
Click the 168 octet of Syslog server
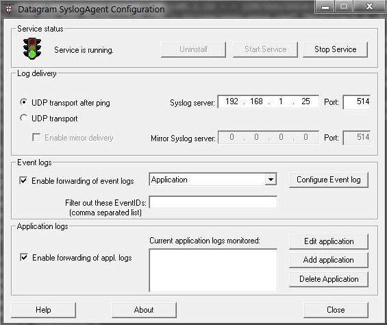click(256, 101)
